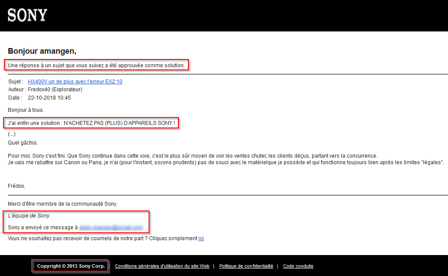Viewport: 448px width, 276px height.
Task: Click the italic 'L'équipe de Sony' text
Action: 29,216
